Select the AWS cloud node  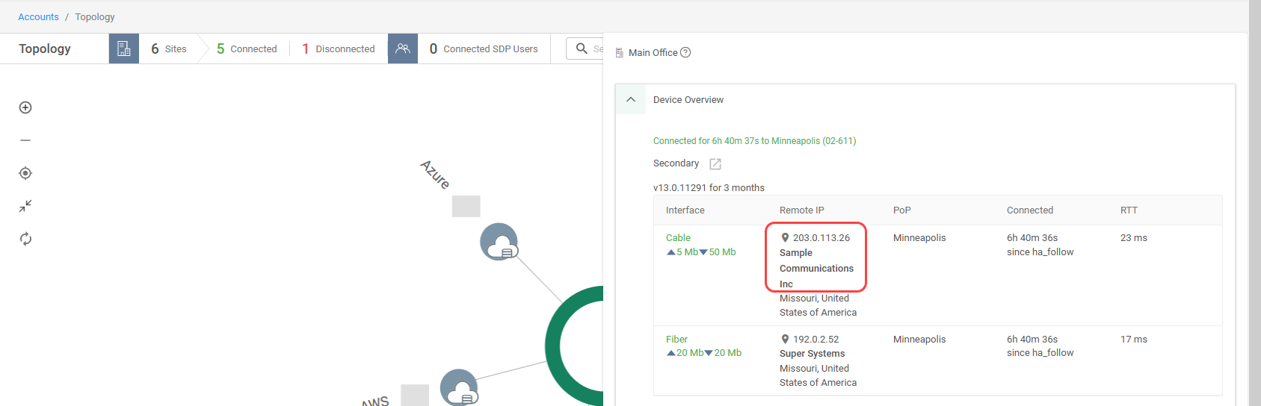[x=459, y=388]
